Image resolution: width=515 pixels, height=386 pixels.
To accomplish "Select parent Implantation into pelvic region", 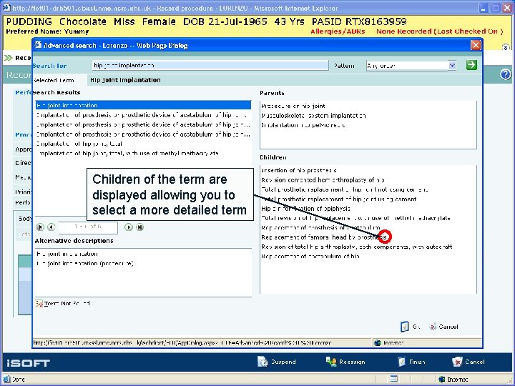I will [x=303, y=125].
